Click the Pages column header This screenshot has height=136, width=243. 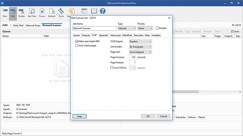point(218,36)
